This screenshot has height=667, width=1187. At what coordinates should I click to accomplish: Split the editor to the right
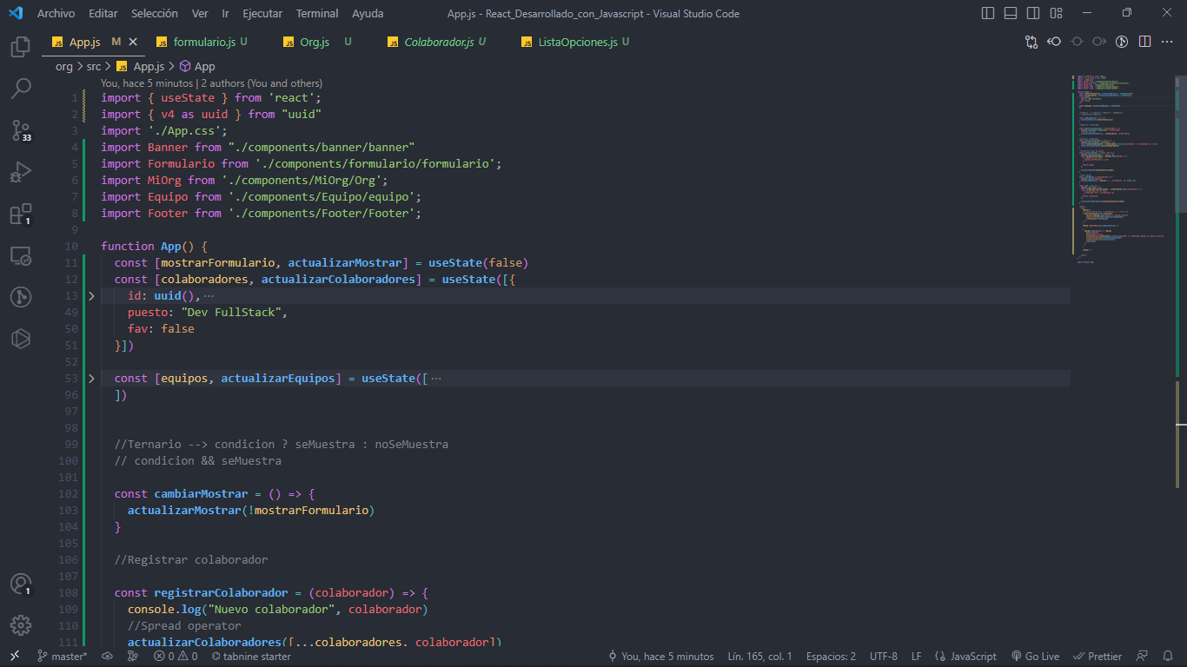pyautogui.click(x=1144, y=42)
